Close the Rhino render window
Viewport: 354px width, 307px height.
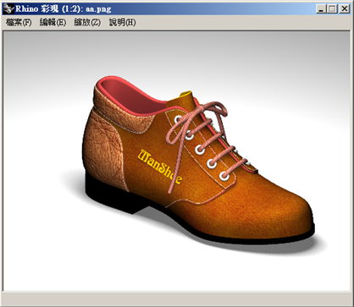pos(345,9)
